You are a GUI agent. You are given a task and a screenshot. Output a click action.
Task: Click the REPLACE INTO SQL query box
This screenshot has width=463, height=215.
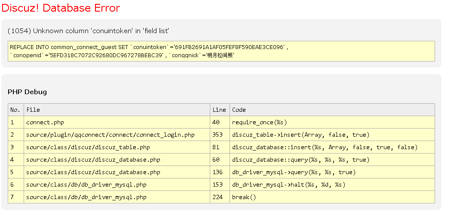coord(221,51)
